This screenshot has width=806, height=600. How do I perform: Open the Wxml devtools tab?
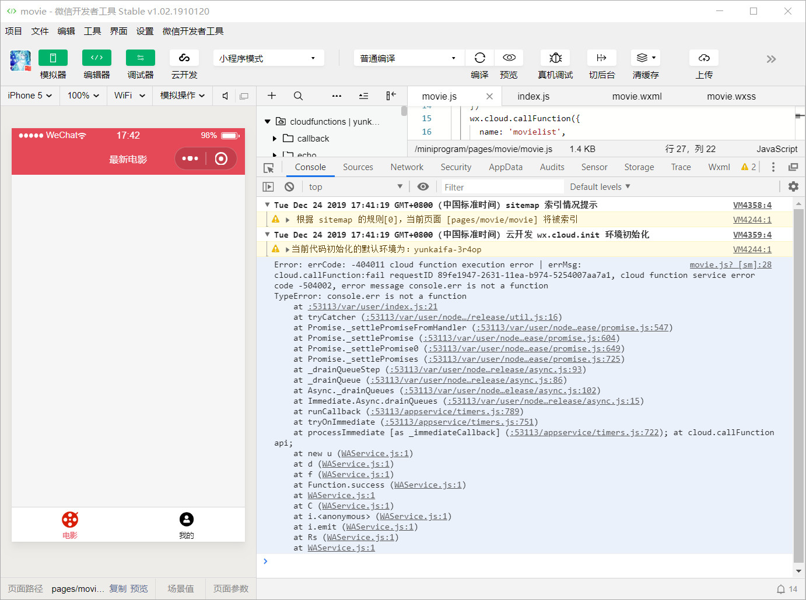click(x=719, y=167)
